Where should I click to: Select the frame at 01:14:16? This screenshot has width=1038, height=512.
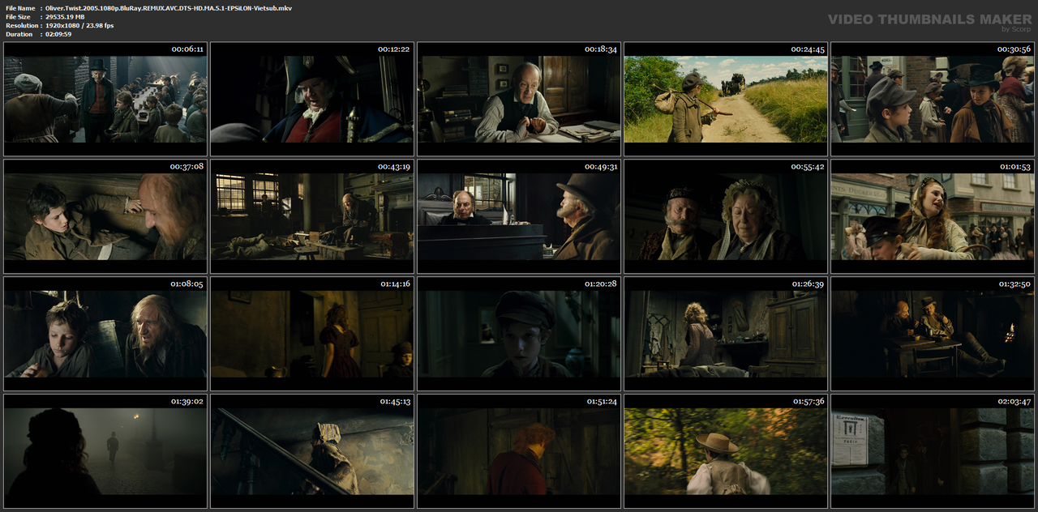point(312,334)
